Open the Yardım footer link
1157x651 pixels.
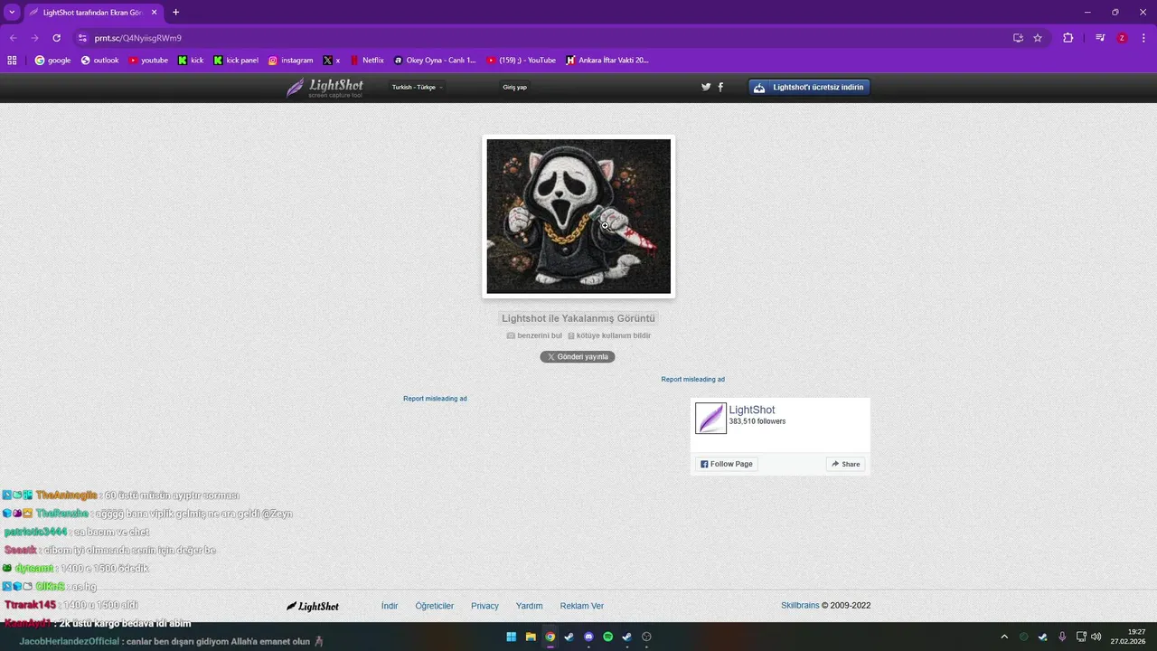click(529, 606)
